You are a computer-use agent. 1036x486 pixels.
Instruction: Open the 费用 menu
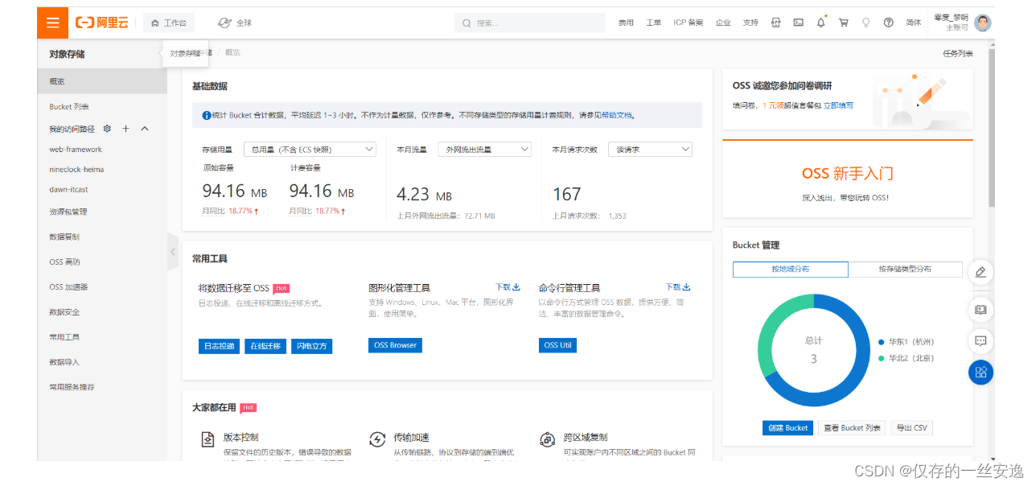[x=626, y=23]
